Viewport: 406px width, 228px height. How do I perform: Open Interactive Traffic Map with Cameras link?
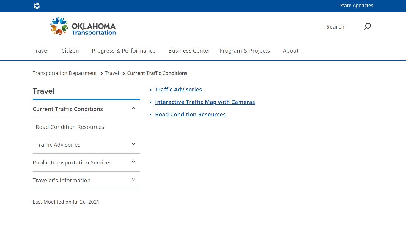click(x=205, y=102)
